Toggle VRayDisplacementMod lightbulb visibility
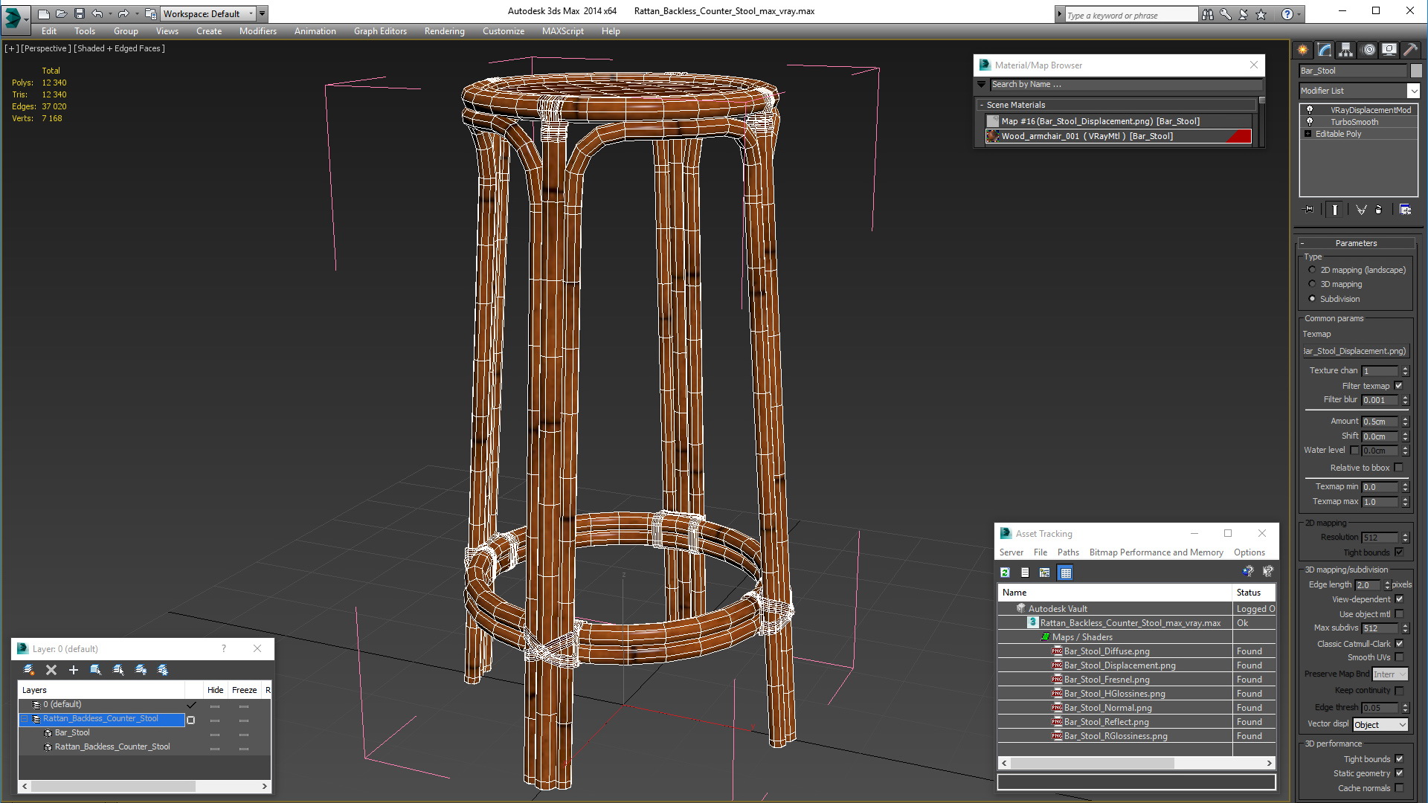 coord(1310,110)
